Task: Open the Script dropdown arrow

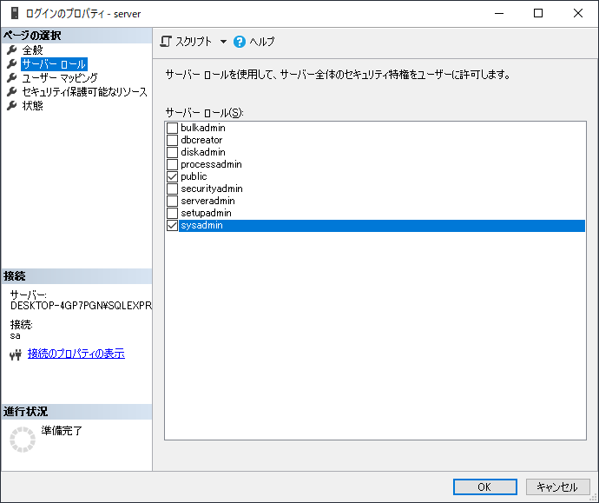Action: [x=223, y=42]
